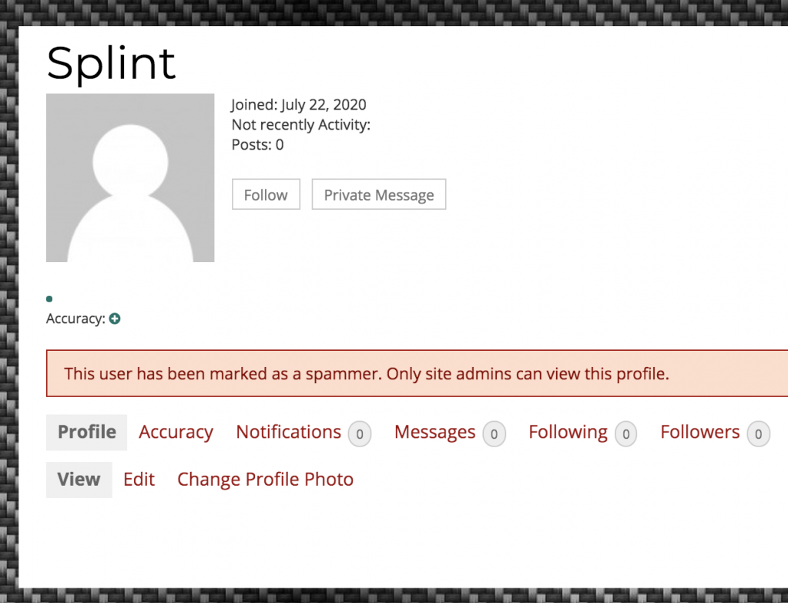Click the Splint username heading
788x603 pixels.
(111, 63)
